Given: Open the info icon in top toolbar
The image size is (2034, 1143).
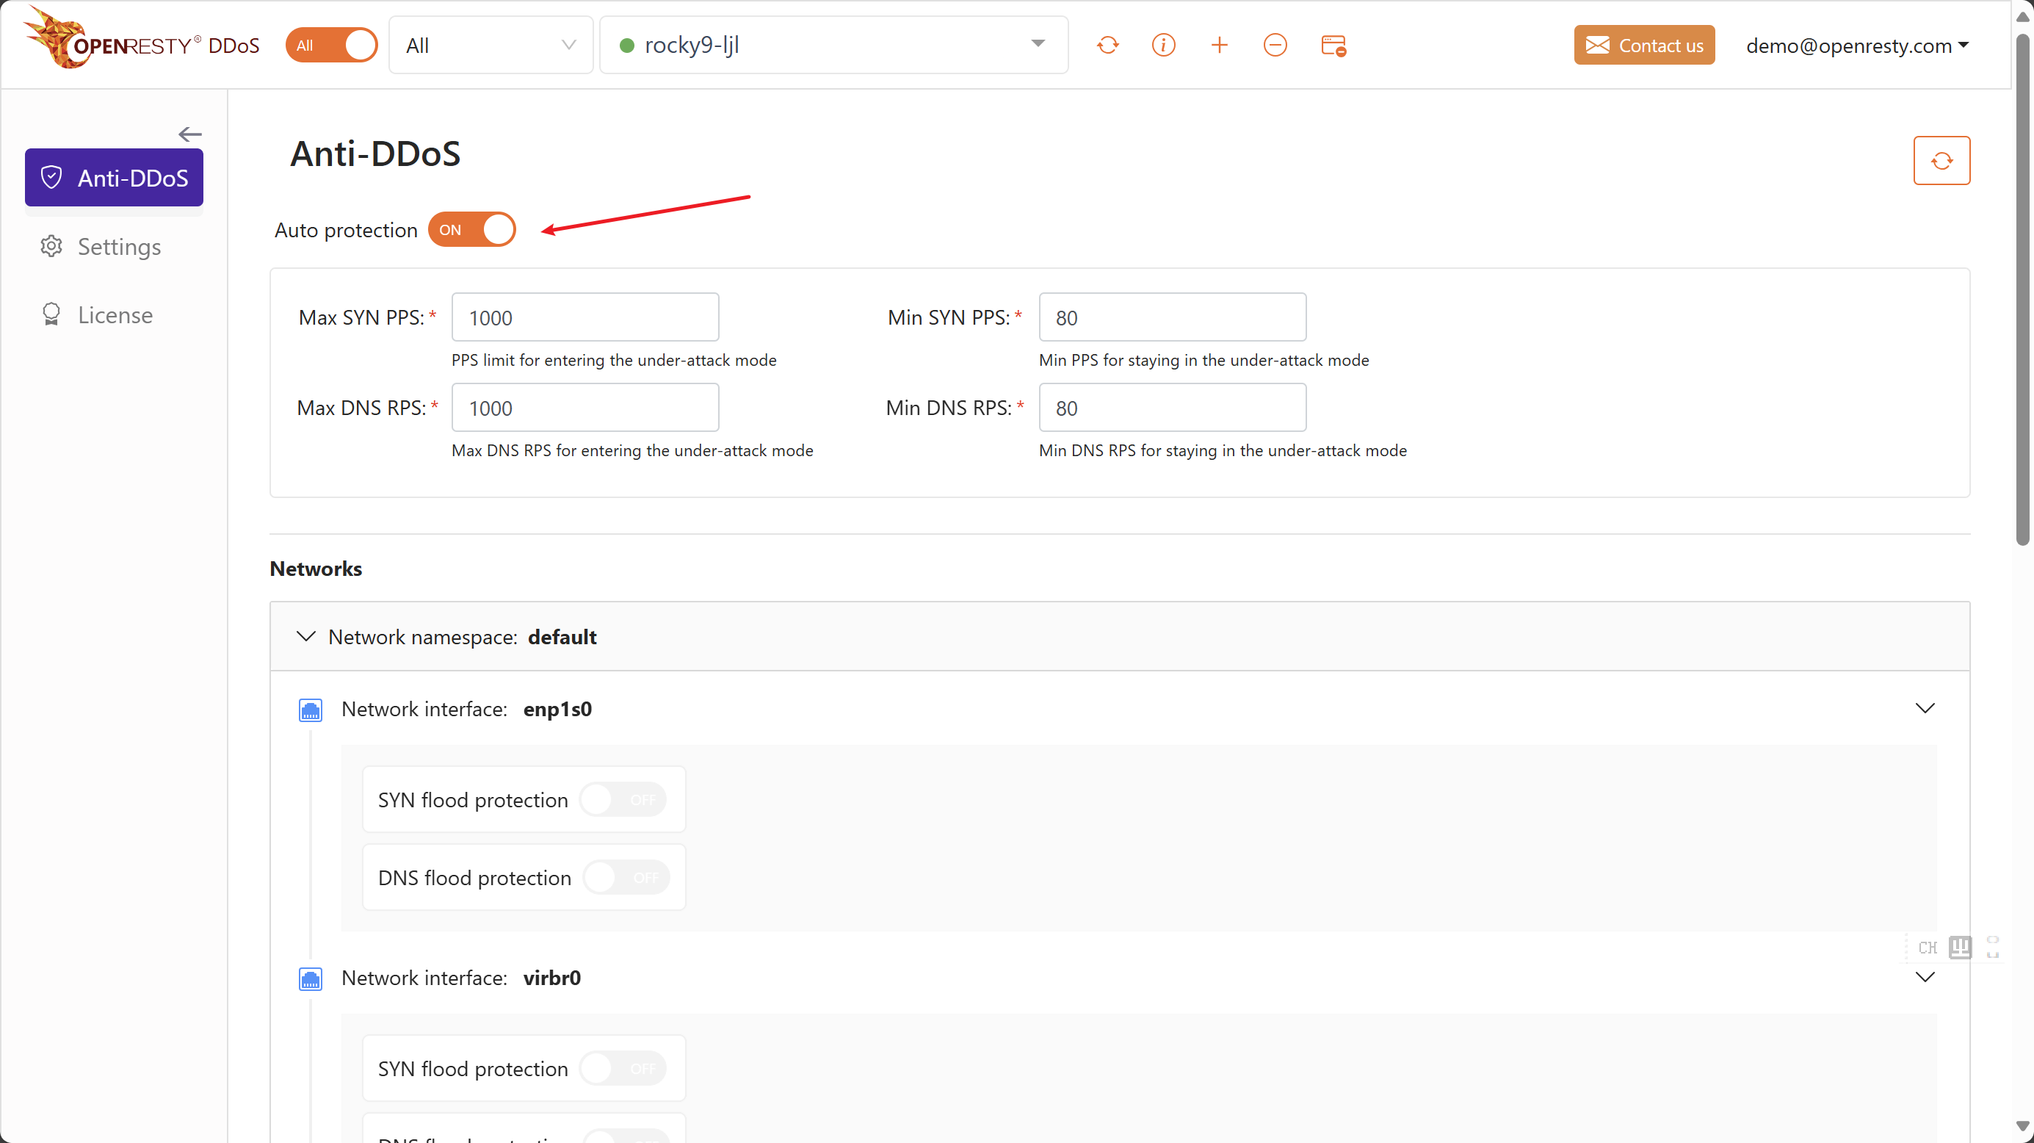Looking at the screenshot, I should [x=1163, y=45].
